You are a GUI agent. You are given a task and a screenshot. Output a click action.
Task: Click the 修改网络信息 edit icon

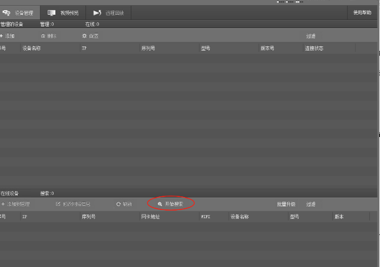58,204
